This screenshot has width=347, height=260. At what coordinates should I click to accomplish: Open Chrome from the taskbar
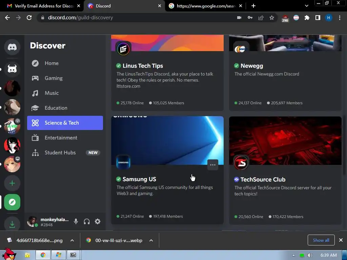point(43,255)
